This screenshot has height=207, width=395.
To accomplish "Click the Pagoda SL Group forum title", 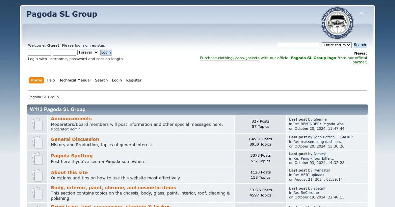I will pos(62,14).
